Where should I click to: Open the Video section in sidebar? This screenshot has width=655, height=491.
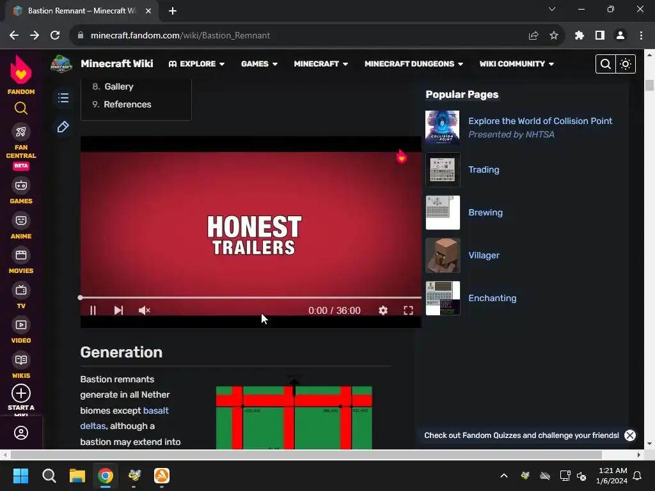[x=21, y=331]
